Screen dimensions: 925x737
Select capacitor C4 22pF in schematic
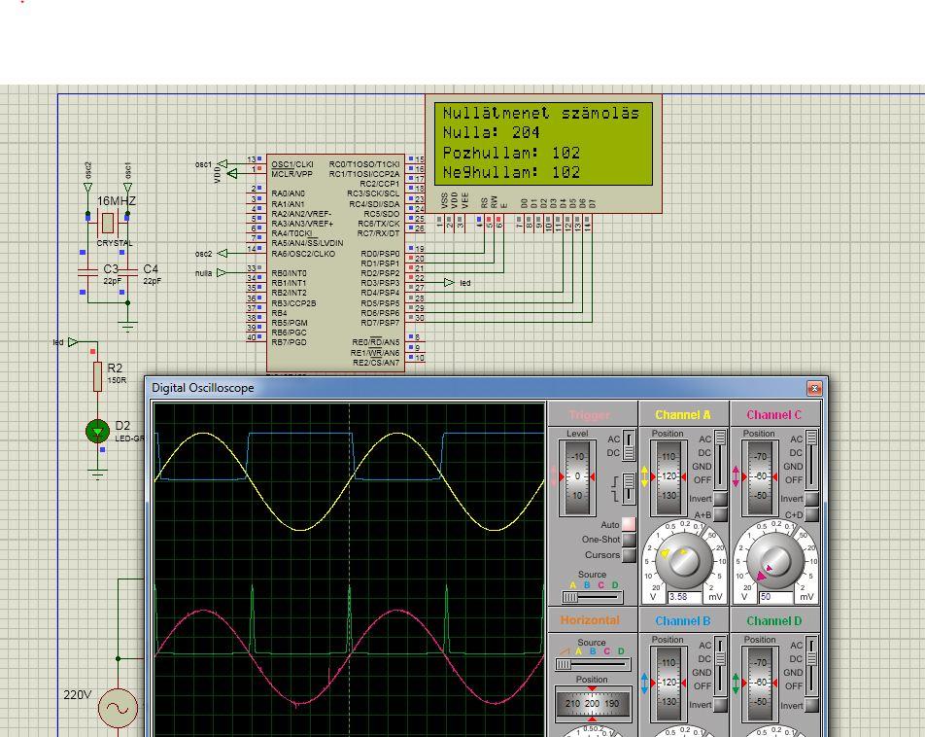(127, 272)
